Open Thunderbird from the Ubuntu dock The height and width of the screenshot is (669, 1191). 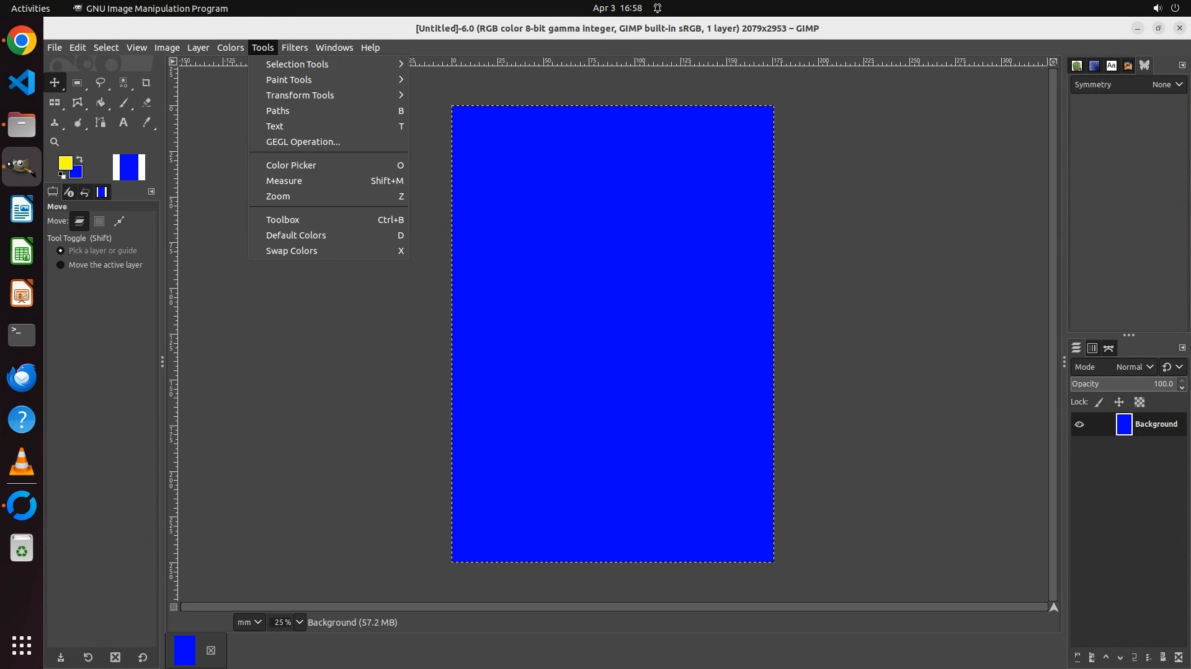[22, 377]
